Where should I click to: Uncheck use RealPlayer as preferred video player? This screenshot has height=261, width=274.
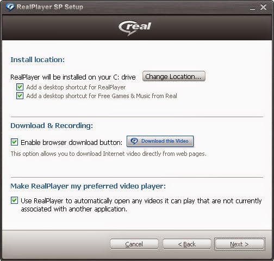coord(14,201)
